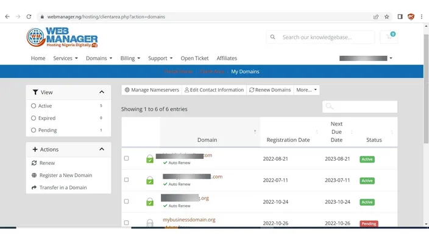Go to Home in the navigation menu

(38, 58)
